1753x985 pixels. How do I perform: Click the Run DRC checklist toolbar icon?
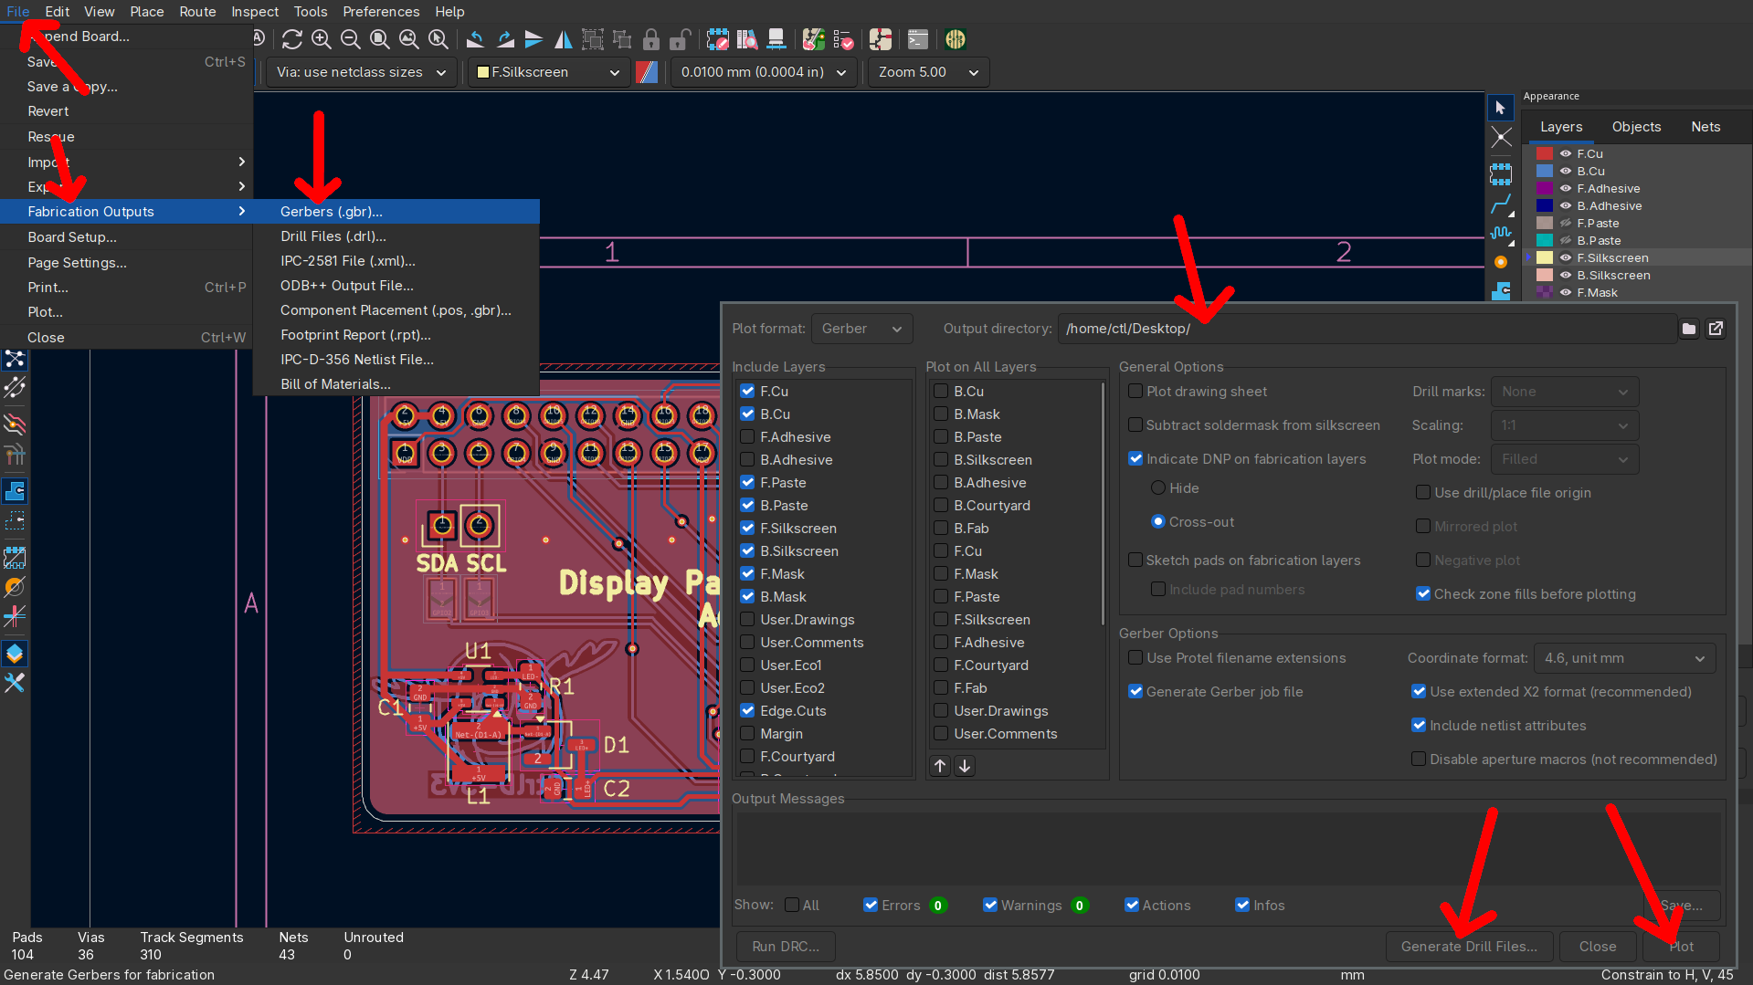[843, 39]
